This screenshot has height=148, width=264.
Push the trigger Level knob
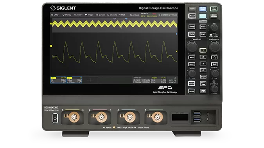pyautogui.click(x=214, y=28)
